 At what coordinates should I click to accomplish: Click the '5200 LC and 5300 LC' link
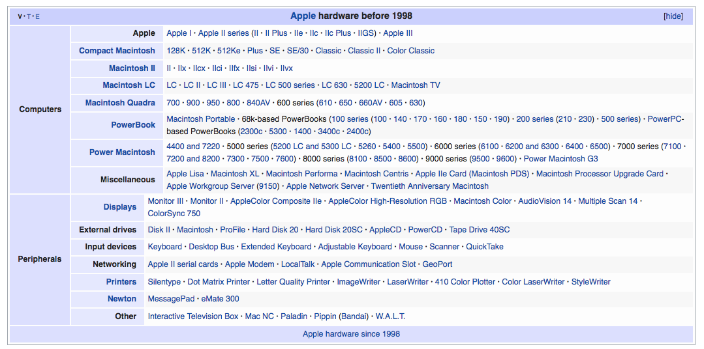coord(312,146)
